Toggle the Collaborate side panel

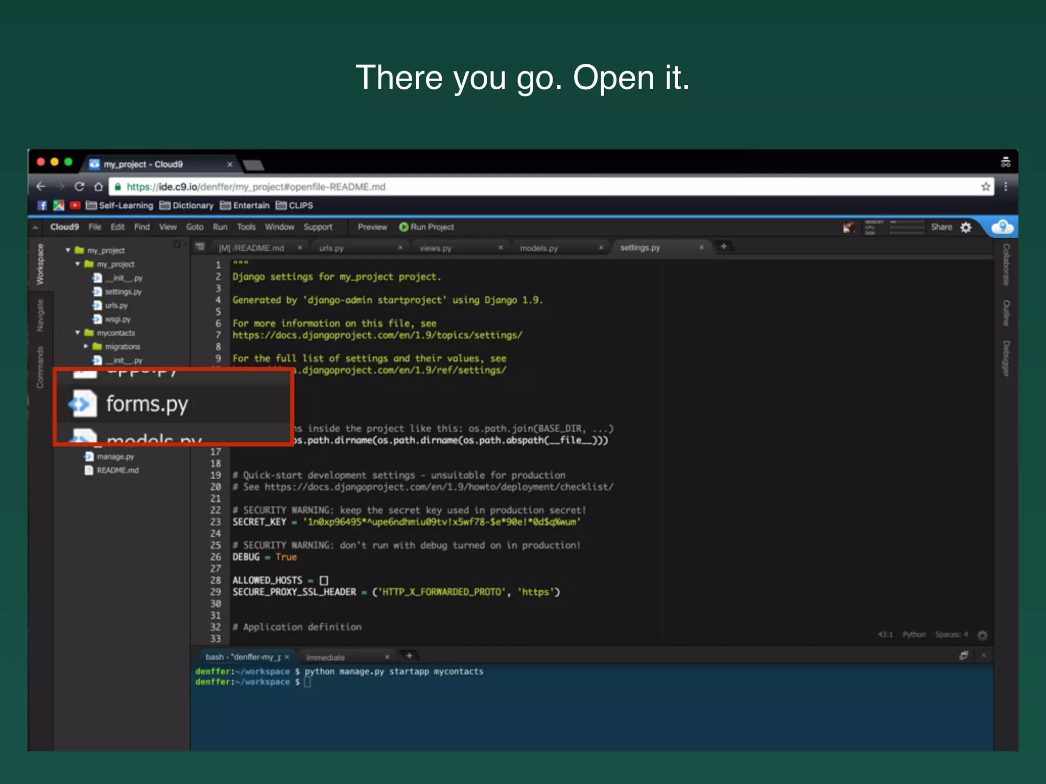pos(1006,264)
